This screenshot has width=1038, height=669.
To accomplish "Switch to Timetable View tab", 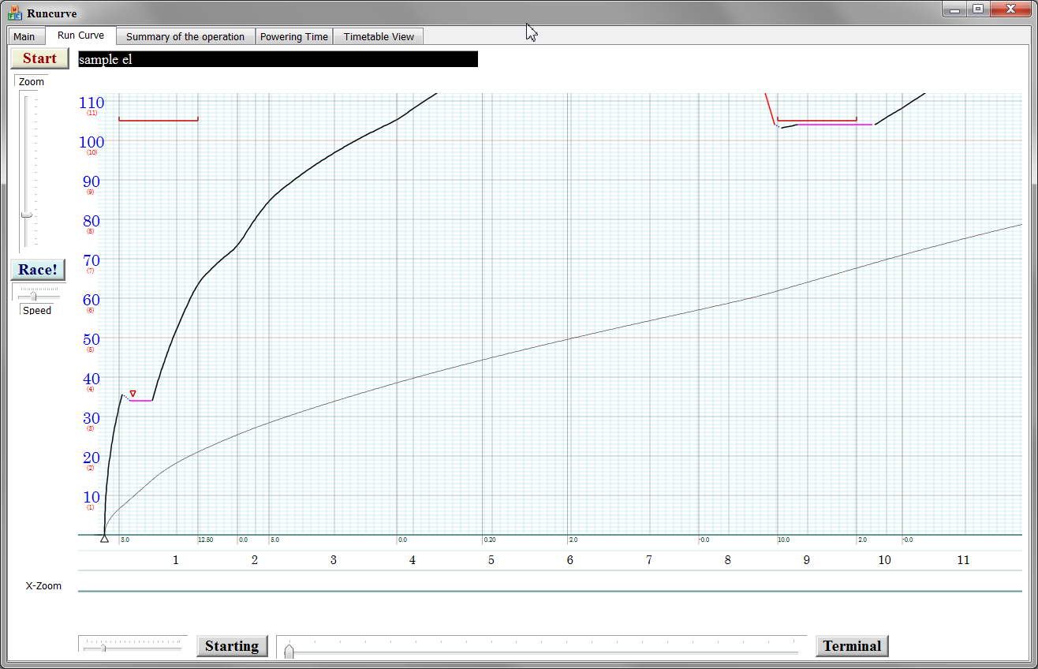I will [x=379, y=36].
